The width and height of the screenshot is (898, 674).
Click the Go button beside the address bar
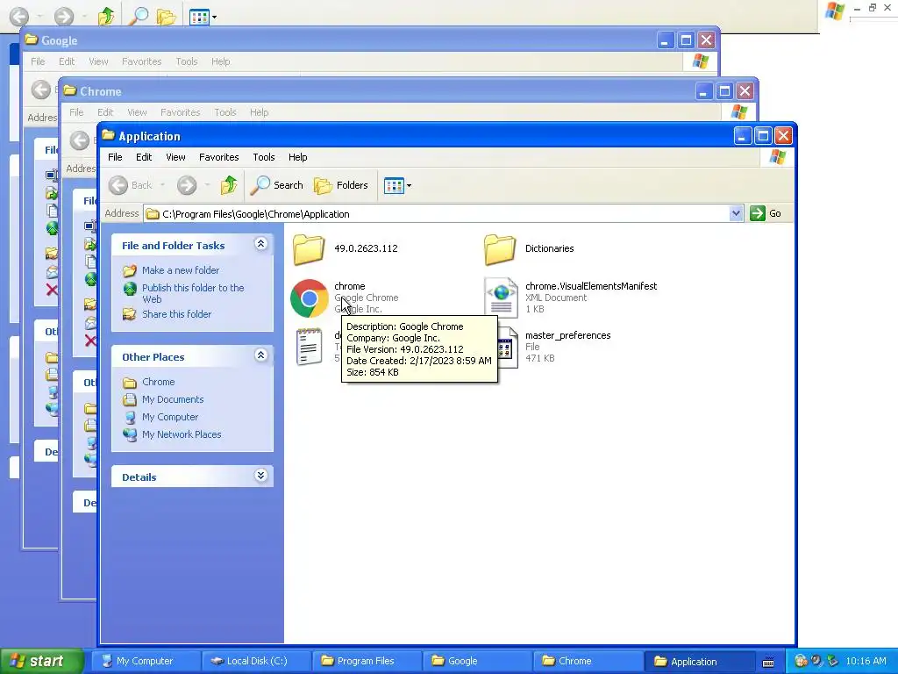coord(766,213)
